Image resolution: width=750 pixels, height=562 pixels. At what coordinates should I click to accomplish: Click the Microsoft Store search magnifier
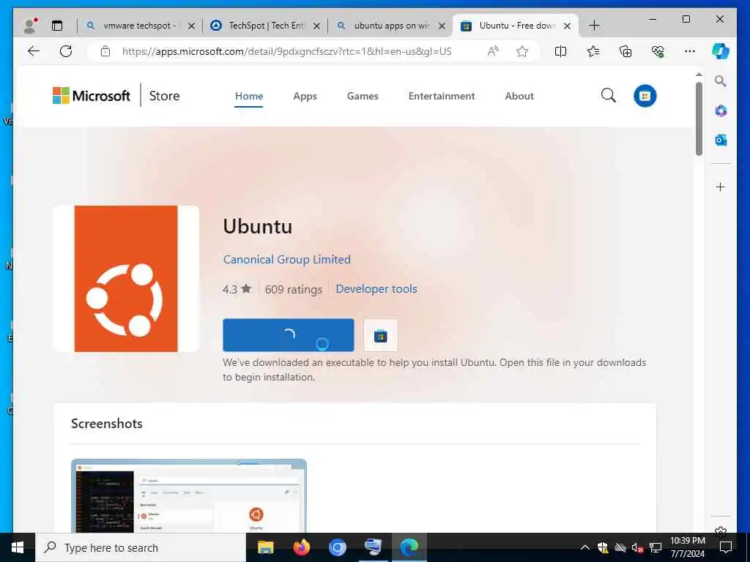609,96
